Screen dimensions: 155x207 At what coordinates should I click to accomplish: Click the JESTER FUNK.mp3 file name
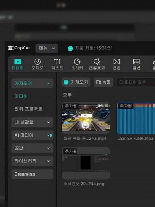[136, 139]
